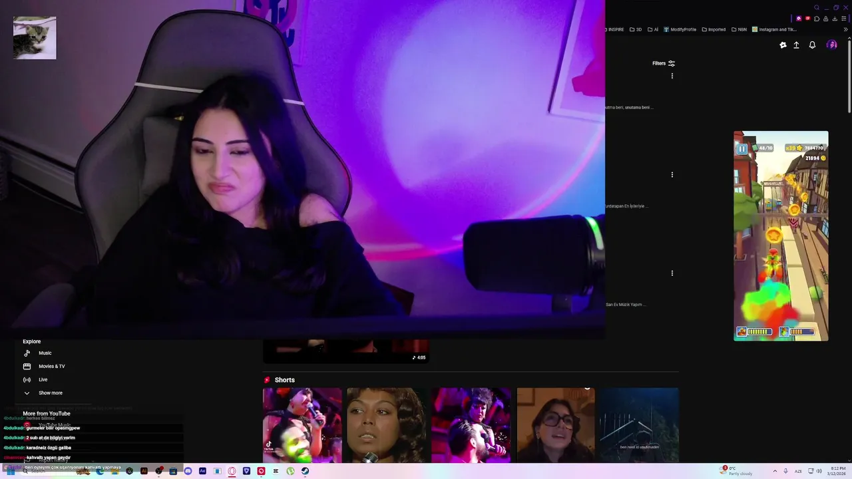Open YouTube notifications bell
Image resolution: width=852 pixels, height=479 pixels.
tap(812, 45)
